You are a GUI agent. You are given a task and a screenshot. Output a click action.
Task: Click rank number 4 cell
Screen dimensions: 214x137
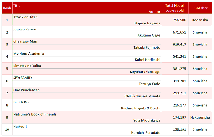coord(7,56)
